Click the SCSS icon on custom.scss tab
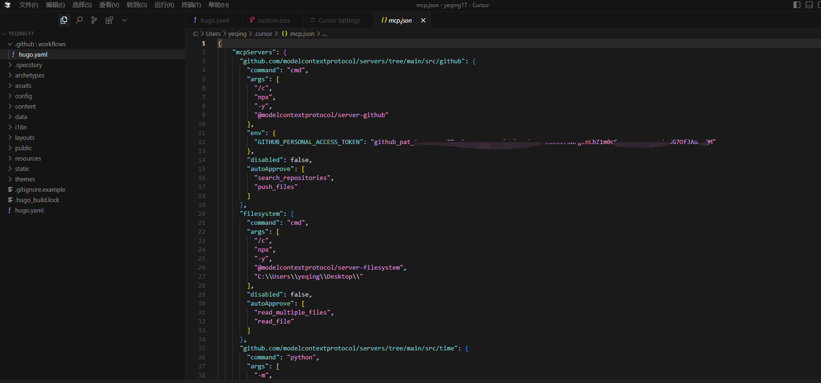This screenshot has width=821, height=383. [x=252, y=20]
